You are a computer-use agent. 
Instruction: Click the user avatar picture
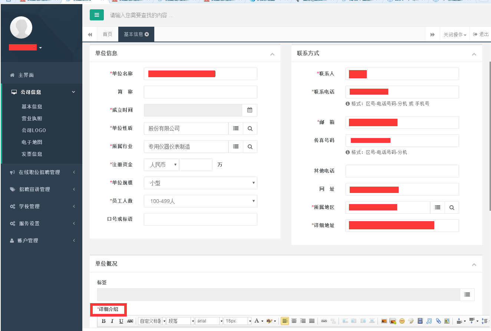coord(21,27)
